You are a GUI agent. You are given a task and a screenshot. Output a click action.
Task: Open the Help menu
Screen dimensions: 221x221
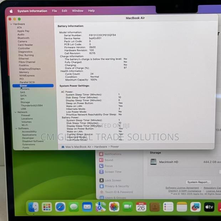tap(91, 11)
